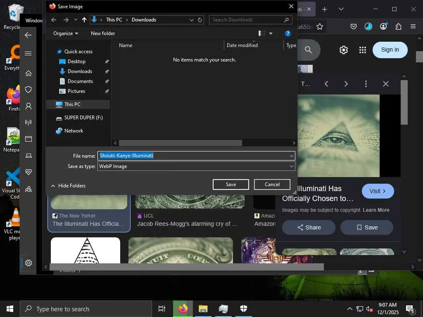
Task: Open recent locations dropdown arrow
Action: pos(76,20)
